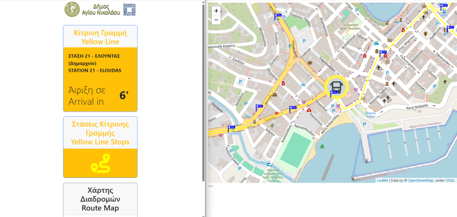
Task: Click the yellow route stops pin icon
Action: tap(100, 164)
